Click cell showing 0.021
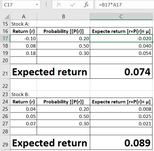 (121, 124)
